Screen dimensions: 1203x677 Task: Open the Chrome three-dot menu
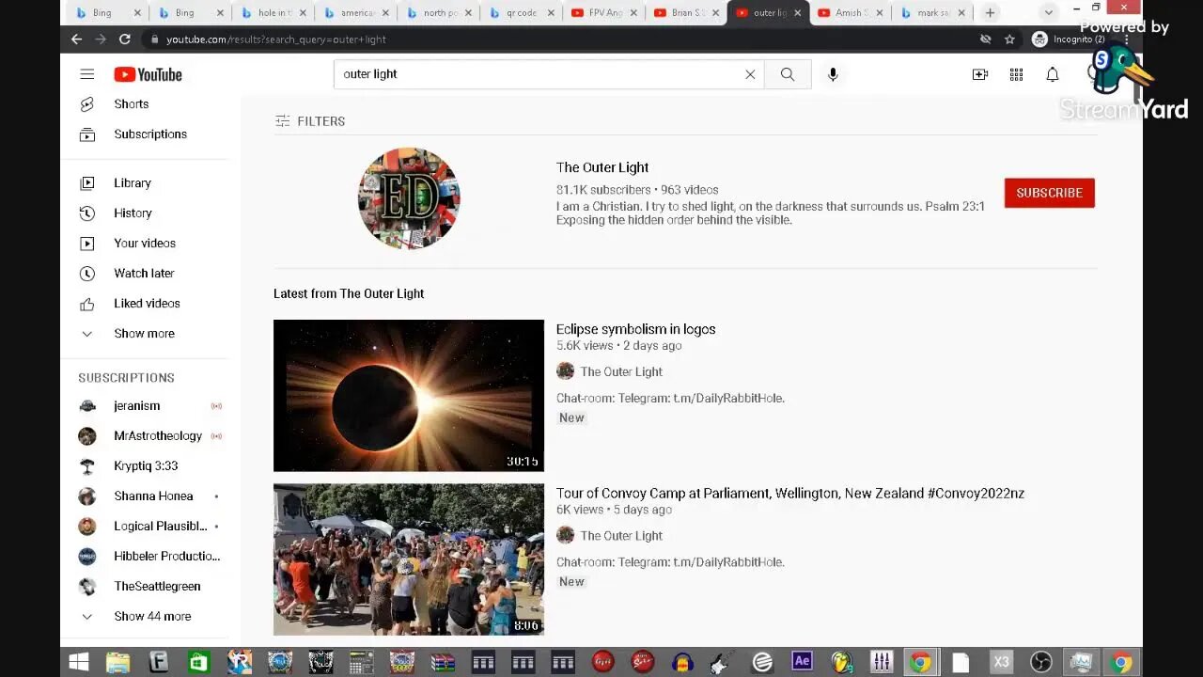pos(1127,39)
